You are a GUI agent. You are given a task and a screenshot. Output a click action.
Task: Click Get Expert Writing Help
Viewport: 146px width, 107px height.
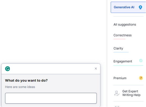(131, 93)
